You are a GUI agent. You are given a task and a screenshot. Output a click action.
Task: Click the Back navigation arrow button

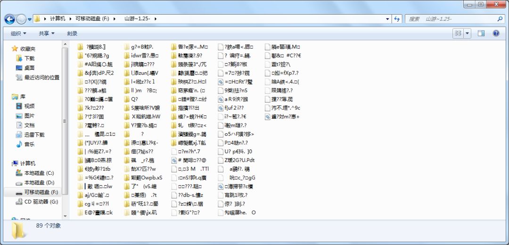10,19
